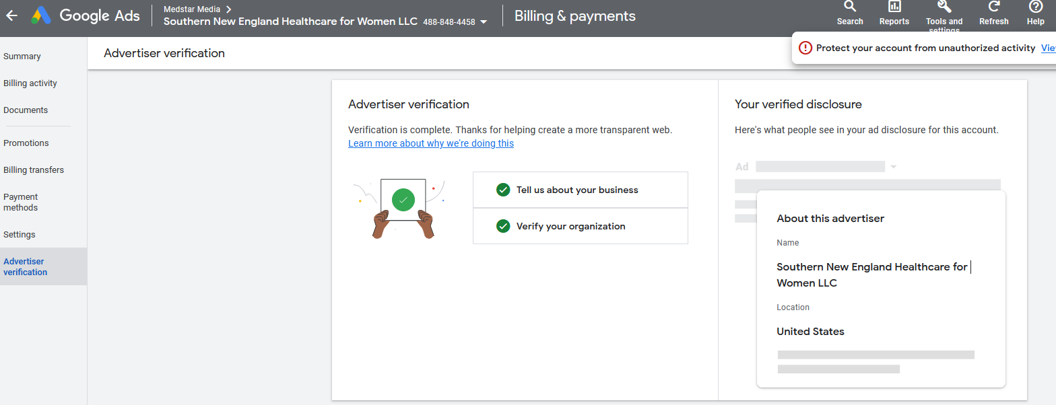
Task: Click the red alert warning icon
Action: coord(805,48)
